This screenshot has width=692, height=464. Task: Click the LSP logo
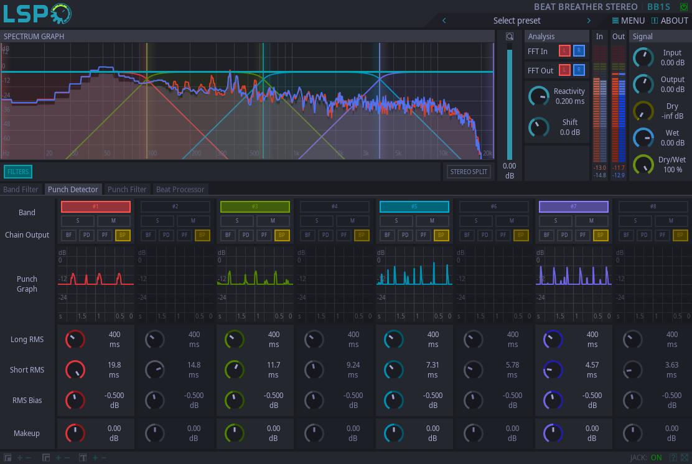point(37,14)
